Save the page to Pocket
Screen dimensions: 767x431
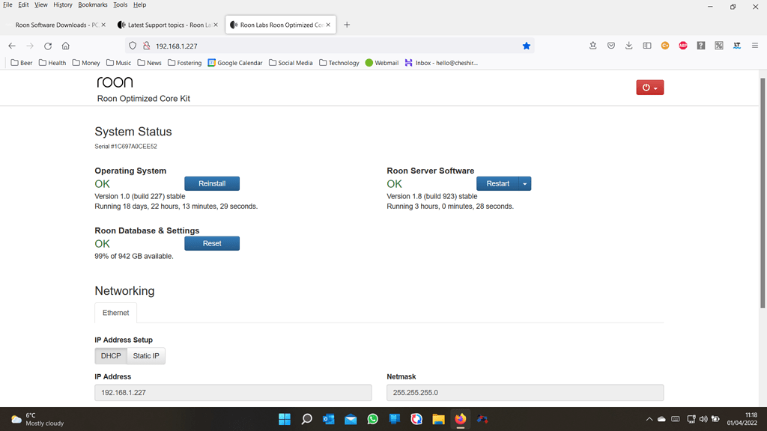tap(611, 45)
